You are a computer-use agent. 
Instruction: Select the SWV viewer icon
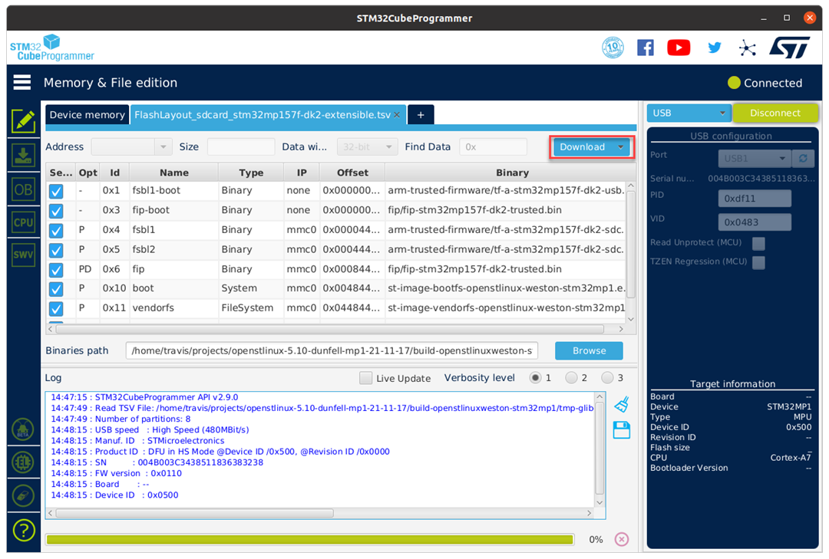pos(23,255)
